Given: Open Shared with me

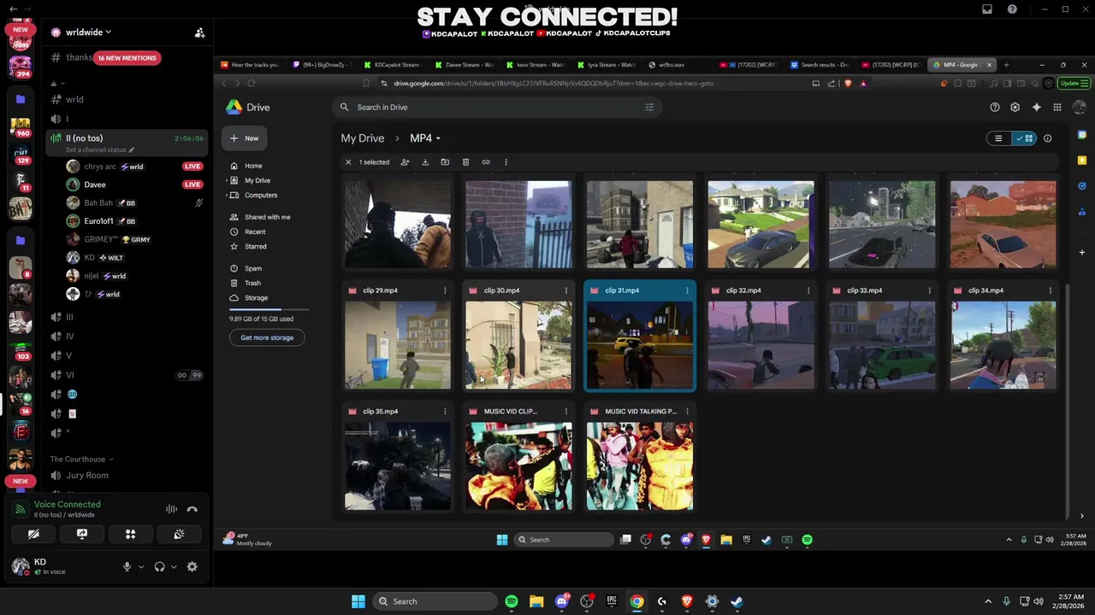Looking at the screenshot, I should pos(267,217).
